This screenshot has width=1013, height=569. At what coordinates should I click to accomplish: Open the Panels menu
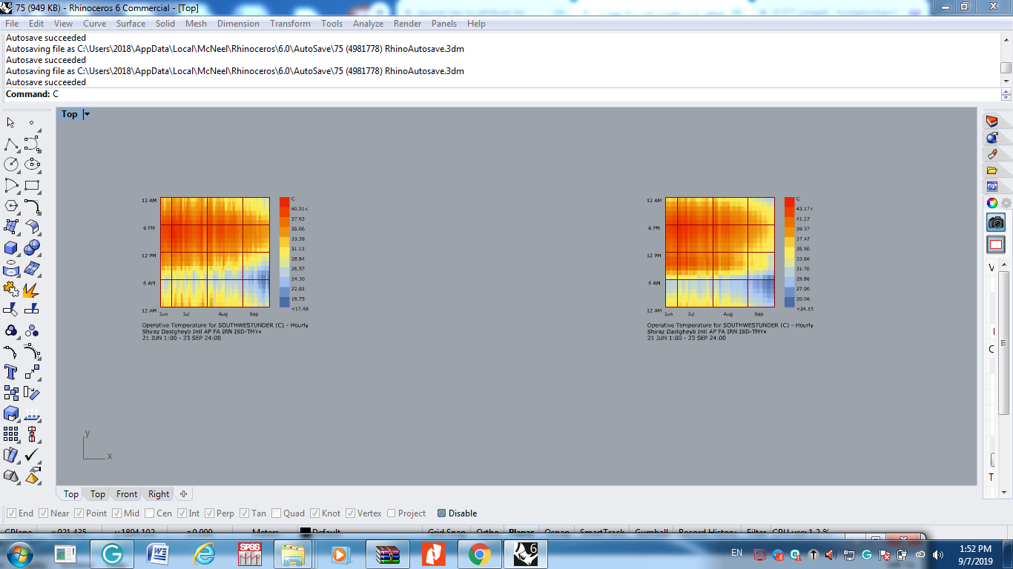coord(444,24)
